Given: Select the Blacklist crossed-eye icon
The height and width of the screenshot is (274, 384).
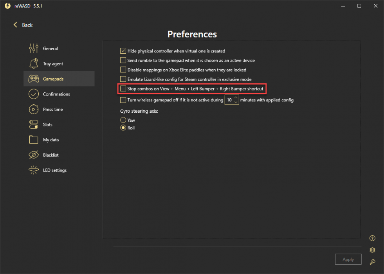Looking at the screenshot, I should coord(34,155).
